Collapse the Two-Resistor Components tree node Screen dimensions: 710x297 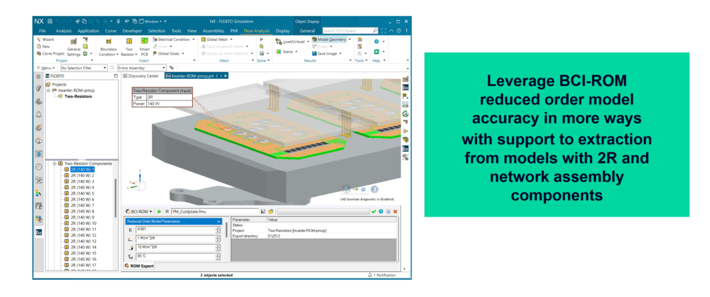pyautogui.click(x=54, y=163)
